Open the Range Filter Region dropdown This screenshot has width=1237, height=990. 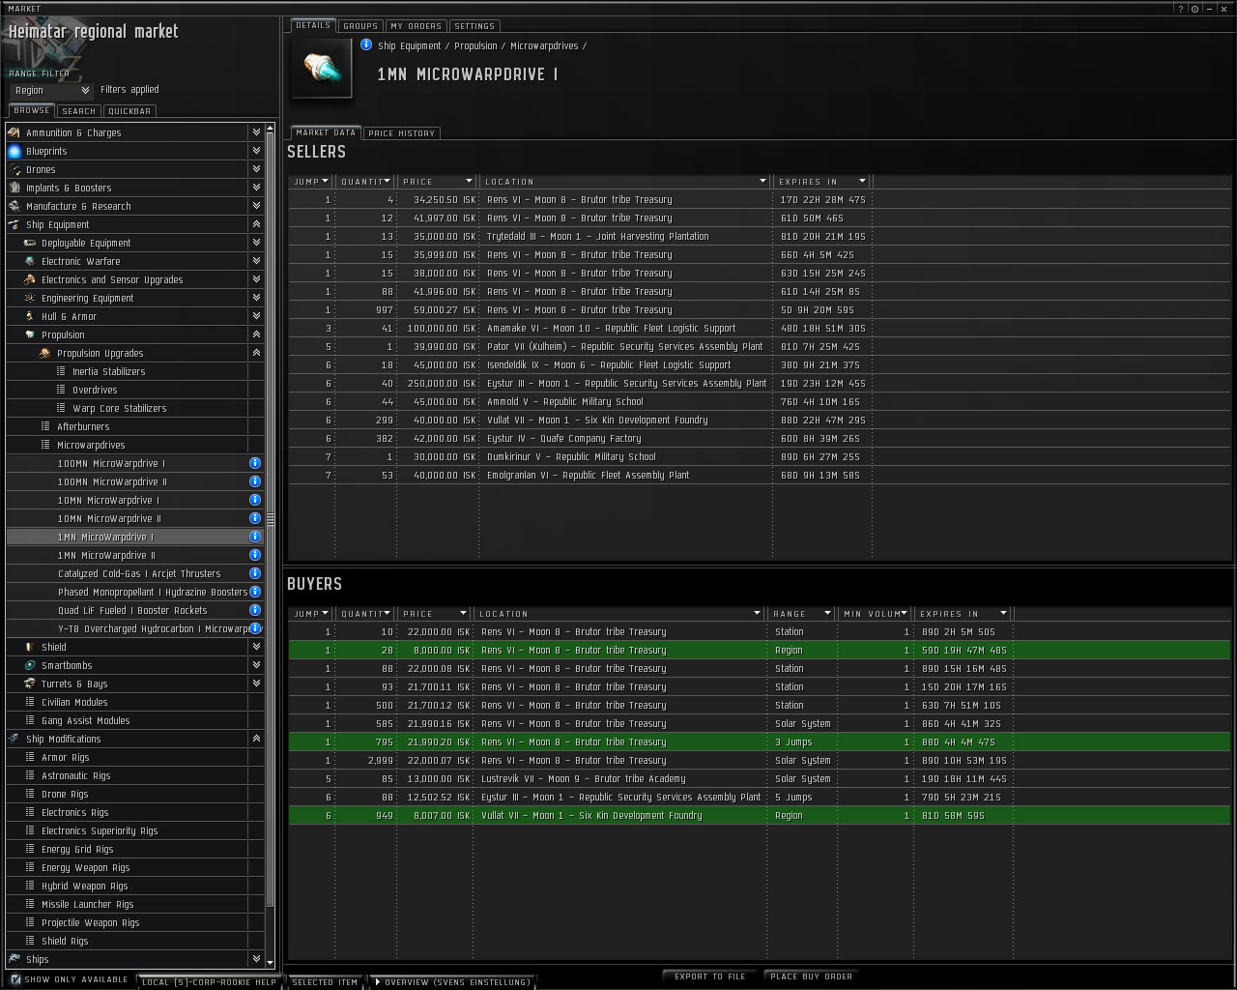tap(51, 90)
